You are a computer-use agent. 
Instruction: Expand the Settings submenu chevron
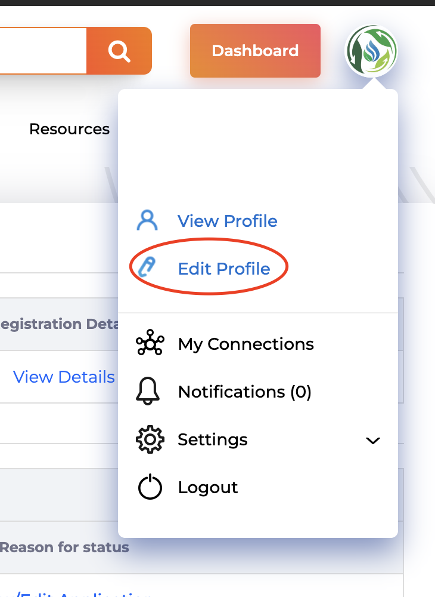[373, 441]
